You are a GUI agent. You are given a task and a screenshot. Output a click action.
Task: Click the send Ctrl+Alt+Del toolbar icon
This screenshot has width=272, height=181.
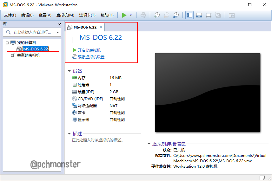tap(143, 15)
